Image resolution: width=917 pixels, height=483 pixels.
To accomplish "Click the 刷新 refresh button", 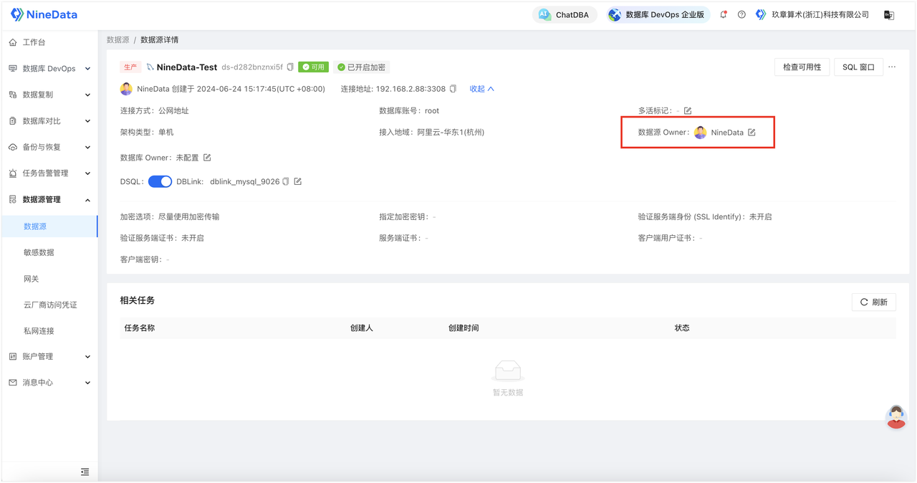I will click(873, 302).
